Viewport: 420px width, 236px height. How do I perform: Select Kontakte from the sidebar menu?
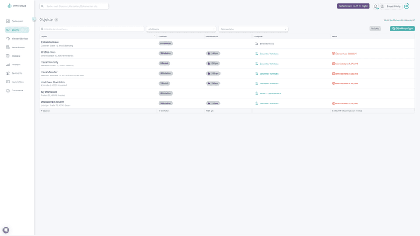coord(16,56)
